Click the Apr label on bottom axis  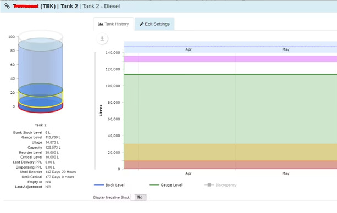188,173
